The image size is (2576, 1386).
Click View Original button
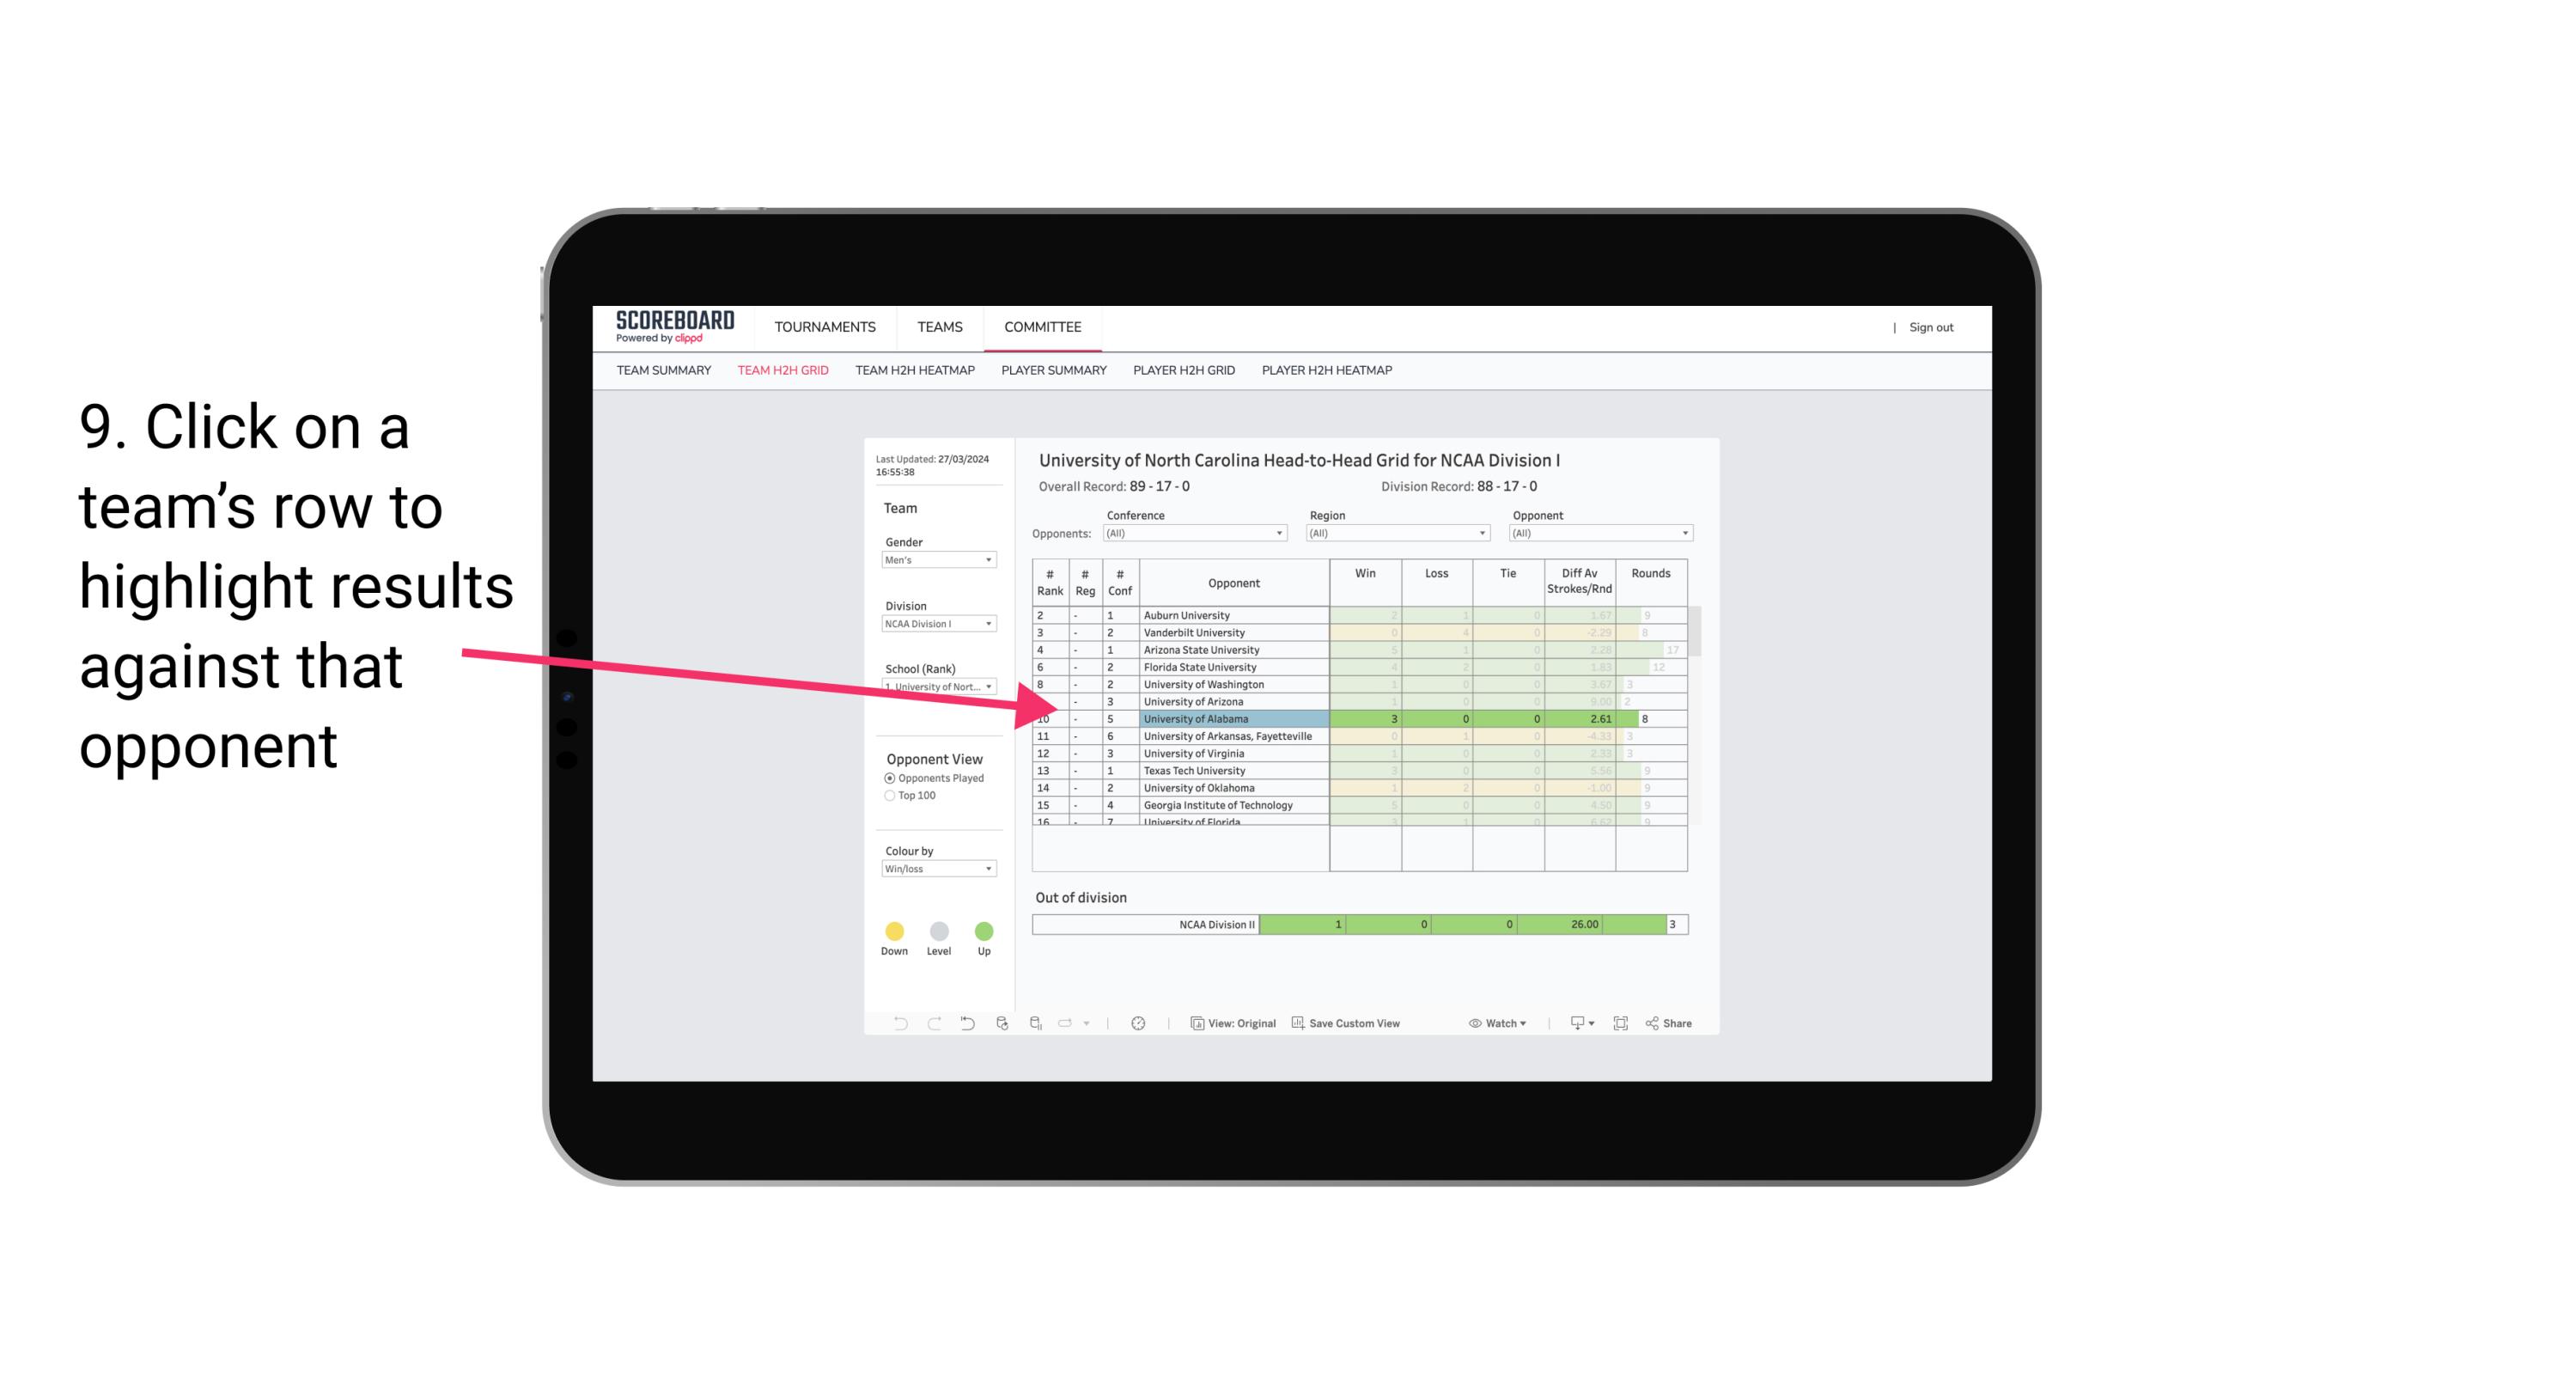coord(1233,1023)
